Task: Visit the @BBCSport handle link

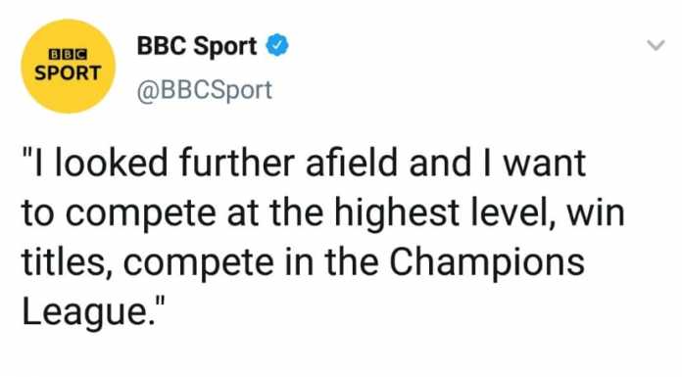Action: [205, 90]
